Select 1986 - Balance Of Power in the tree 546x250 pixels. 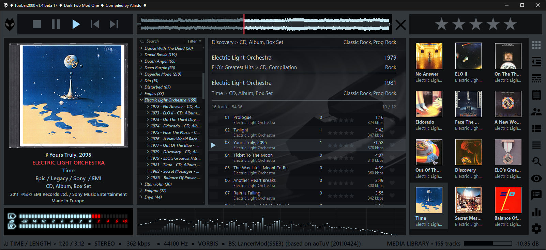(176, 178)
